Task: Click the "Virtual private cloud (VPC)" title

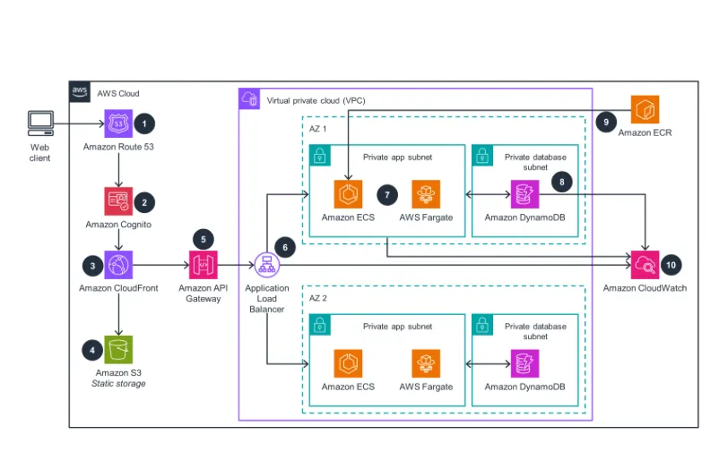Action: pos(316,101)
